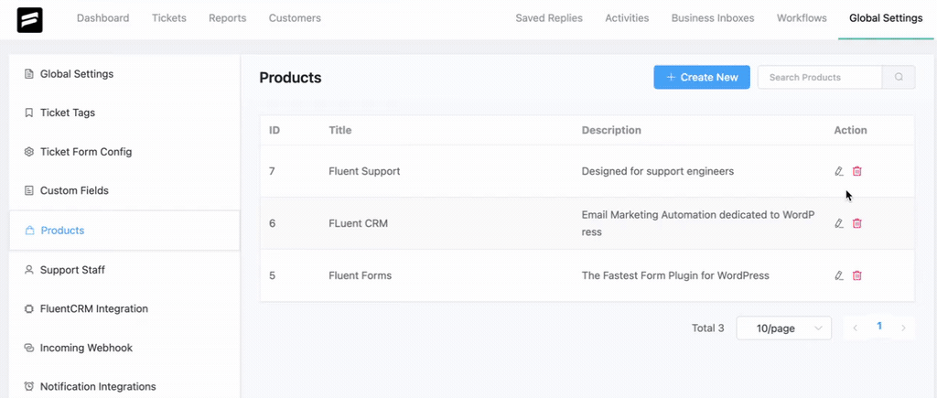Open the Customers tab
Viewport: 937px width, 398px height.
pyautogui.click(x=295, y=18)
